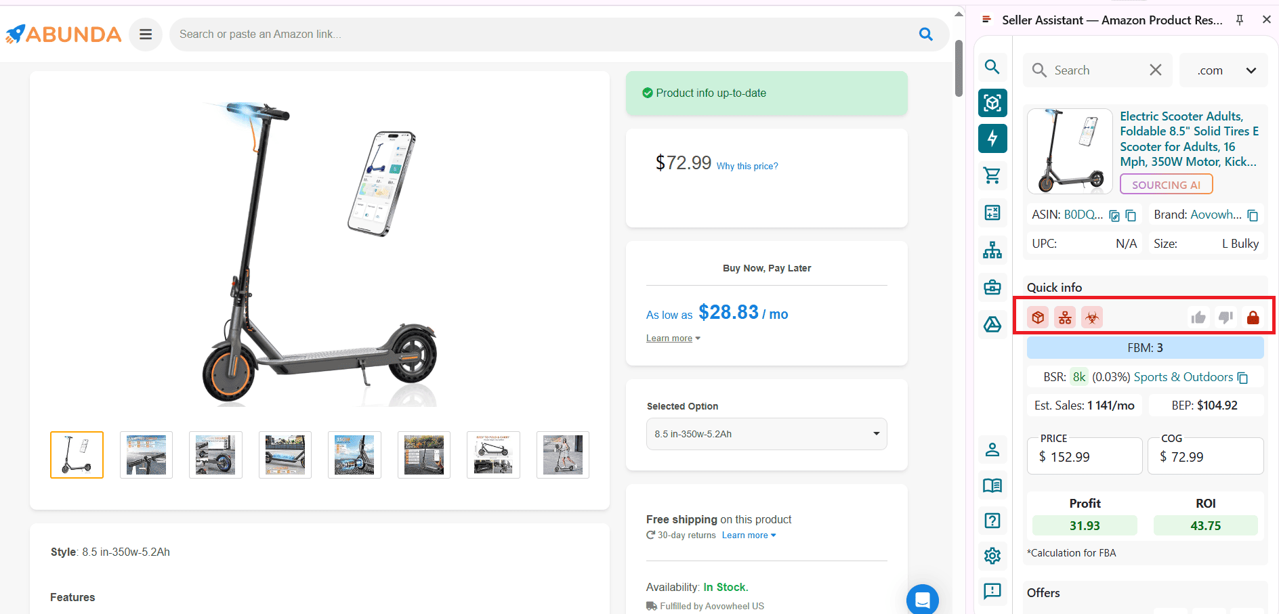
Task: Open Seller Assistant settings gear
Action: click(x=992, y=555)
